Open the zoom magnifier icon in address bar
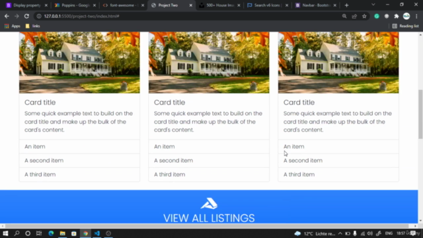 click(x=344, y=16)
